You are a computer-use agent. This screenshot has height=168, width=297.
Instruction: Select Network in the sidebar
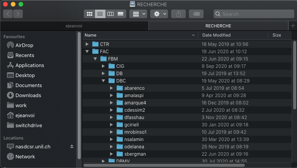coord(25,157)
